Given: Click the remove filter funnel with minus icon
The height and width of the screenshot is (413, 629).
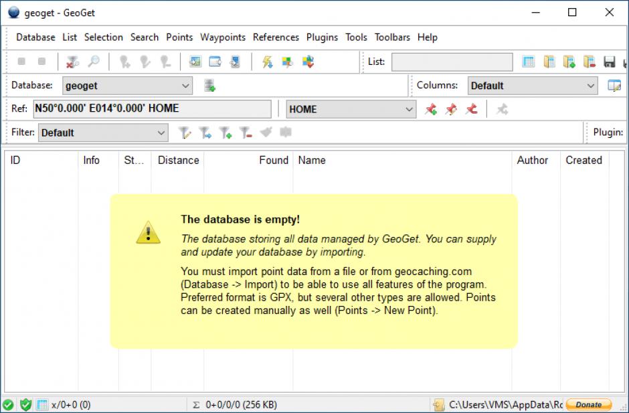Looking at the screenshot, I should pyautogui.click(x=246, y=133).
